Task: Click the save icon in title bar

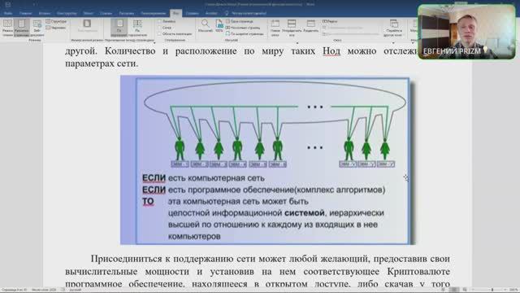Action: (x=8, y=4)
